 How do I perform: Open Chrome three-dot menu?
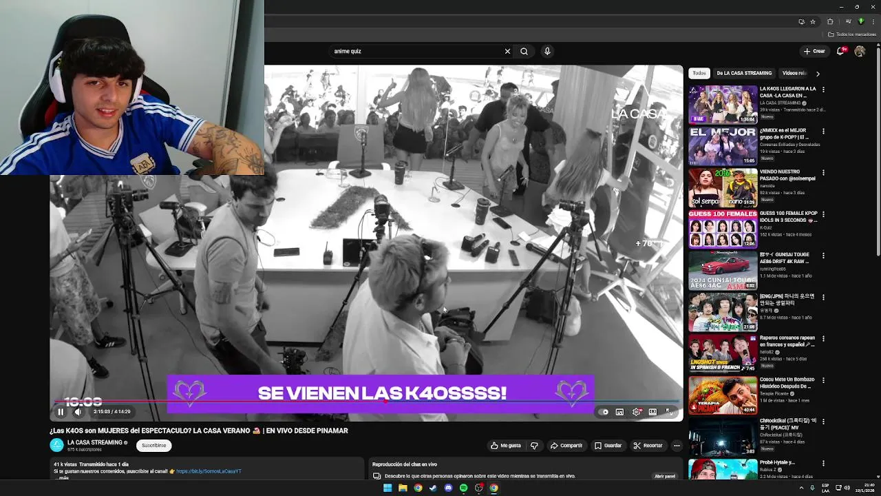(873, 21)
